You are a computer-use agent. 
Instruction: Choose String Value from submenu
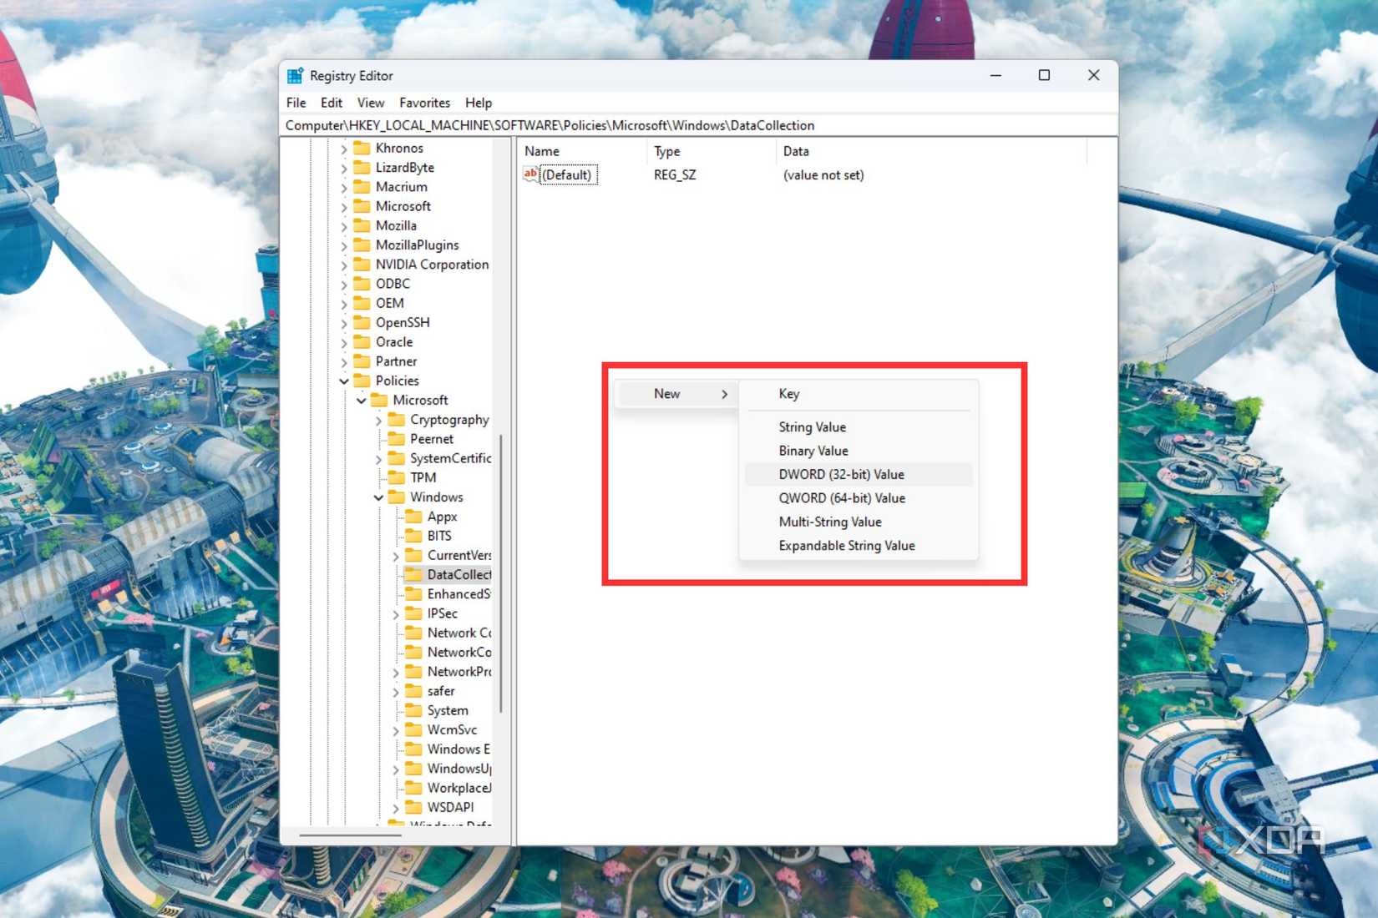(x=858, y=426)
